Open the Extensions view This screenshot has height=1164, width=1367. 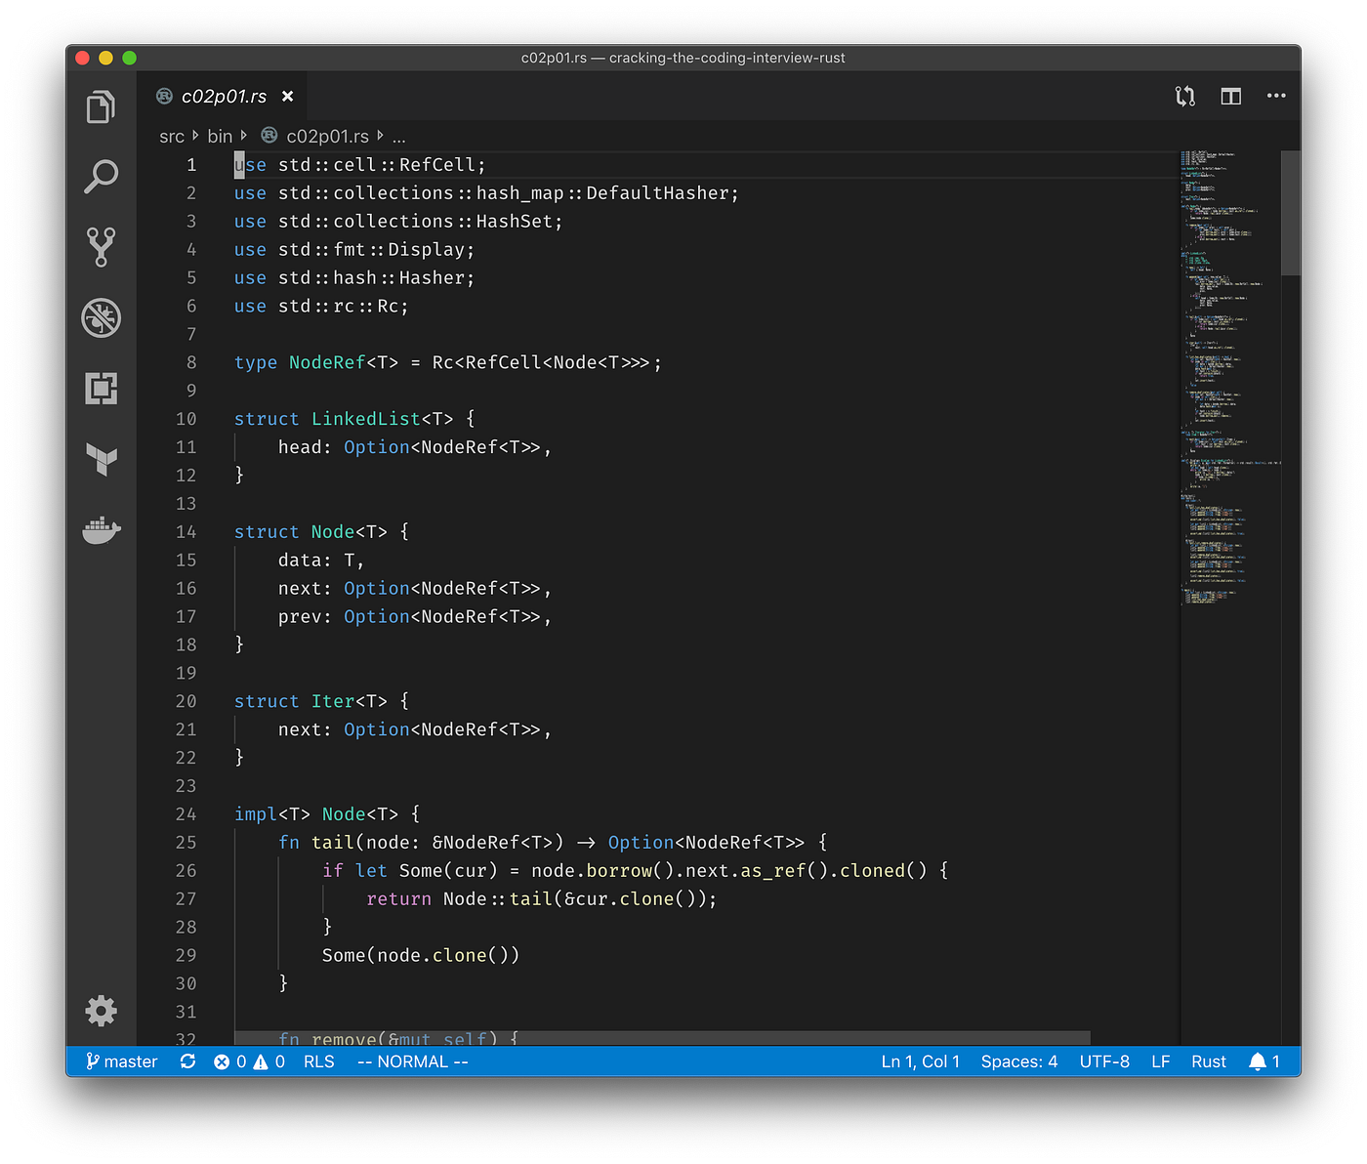(101, 389)
